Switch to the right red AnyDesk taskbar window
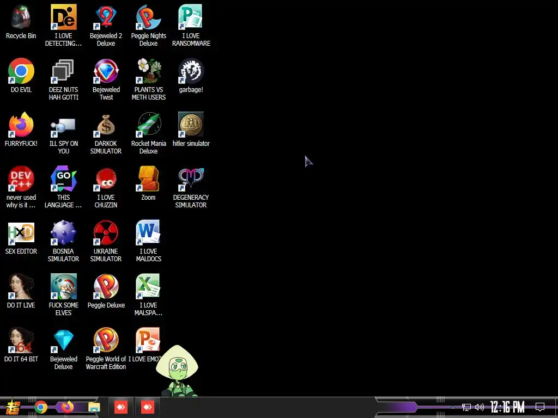Image resolution: width=558 pixels, height=418 pixels. (147, 407)
